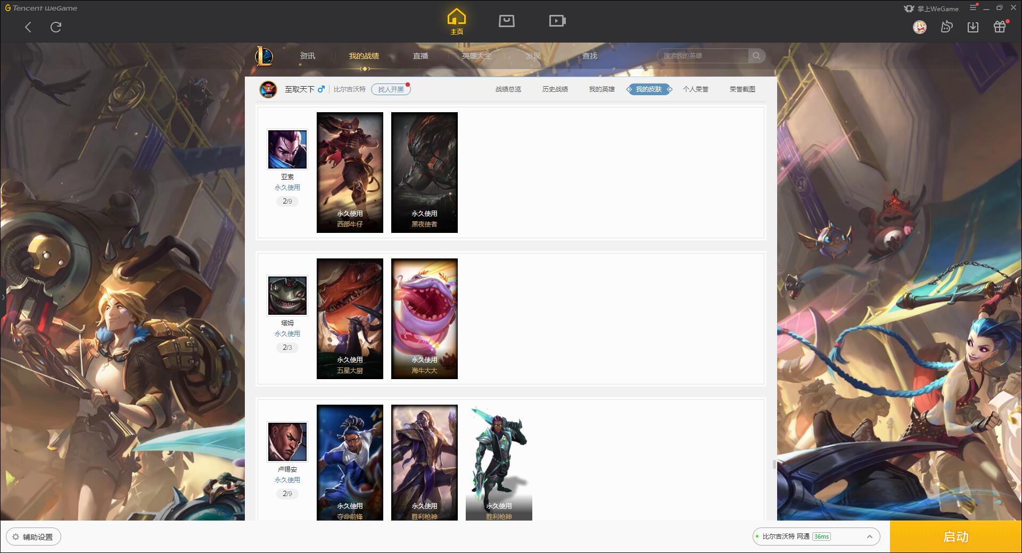Expand the 比尔吉沃特 网通 server dropdown

(816, 537)
